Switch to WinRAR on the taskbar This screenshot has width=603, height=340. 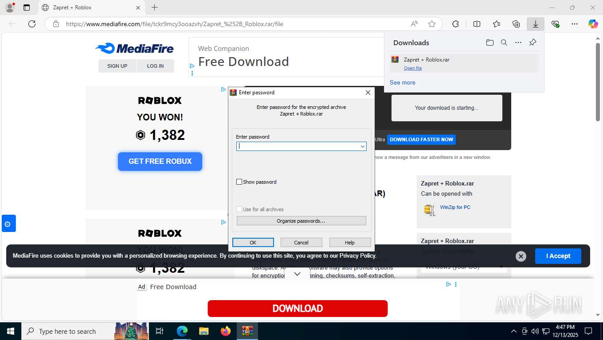(247, 331)
